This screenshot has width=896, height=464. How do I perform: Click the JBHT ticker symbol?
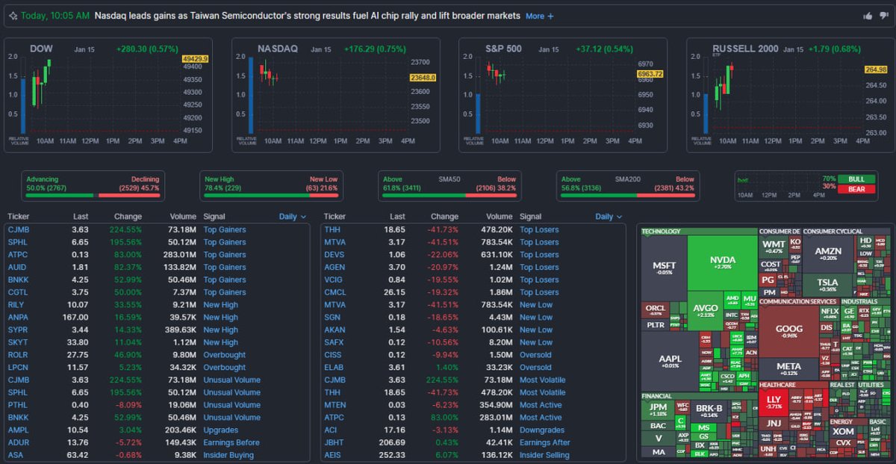click(334, 442)
